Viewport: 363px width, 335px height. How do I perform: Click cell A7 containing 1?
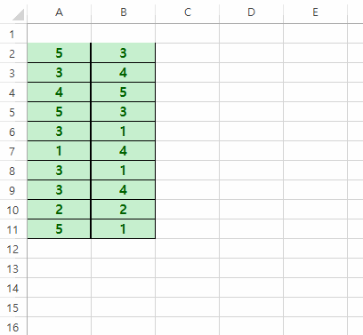(x=59, y=151)
